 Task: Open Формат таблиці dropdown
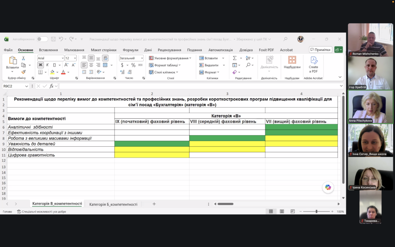[165, 65]
